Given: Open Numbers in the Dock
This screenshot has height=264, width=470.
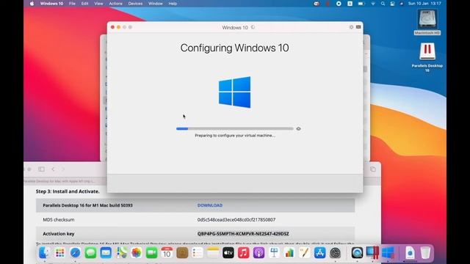Looking at the screenshot, I should [x=289, y=253].
